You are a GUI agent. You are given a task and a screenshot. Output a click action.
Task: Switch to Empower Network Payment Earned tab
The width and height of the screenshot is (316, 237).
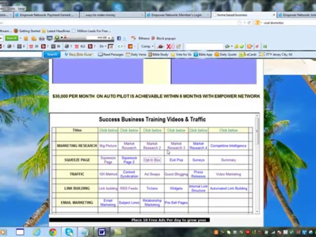tap(46, 15)
